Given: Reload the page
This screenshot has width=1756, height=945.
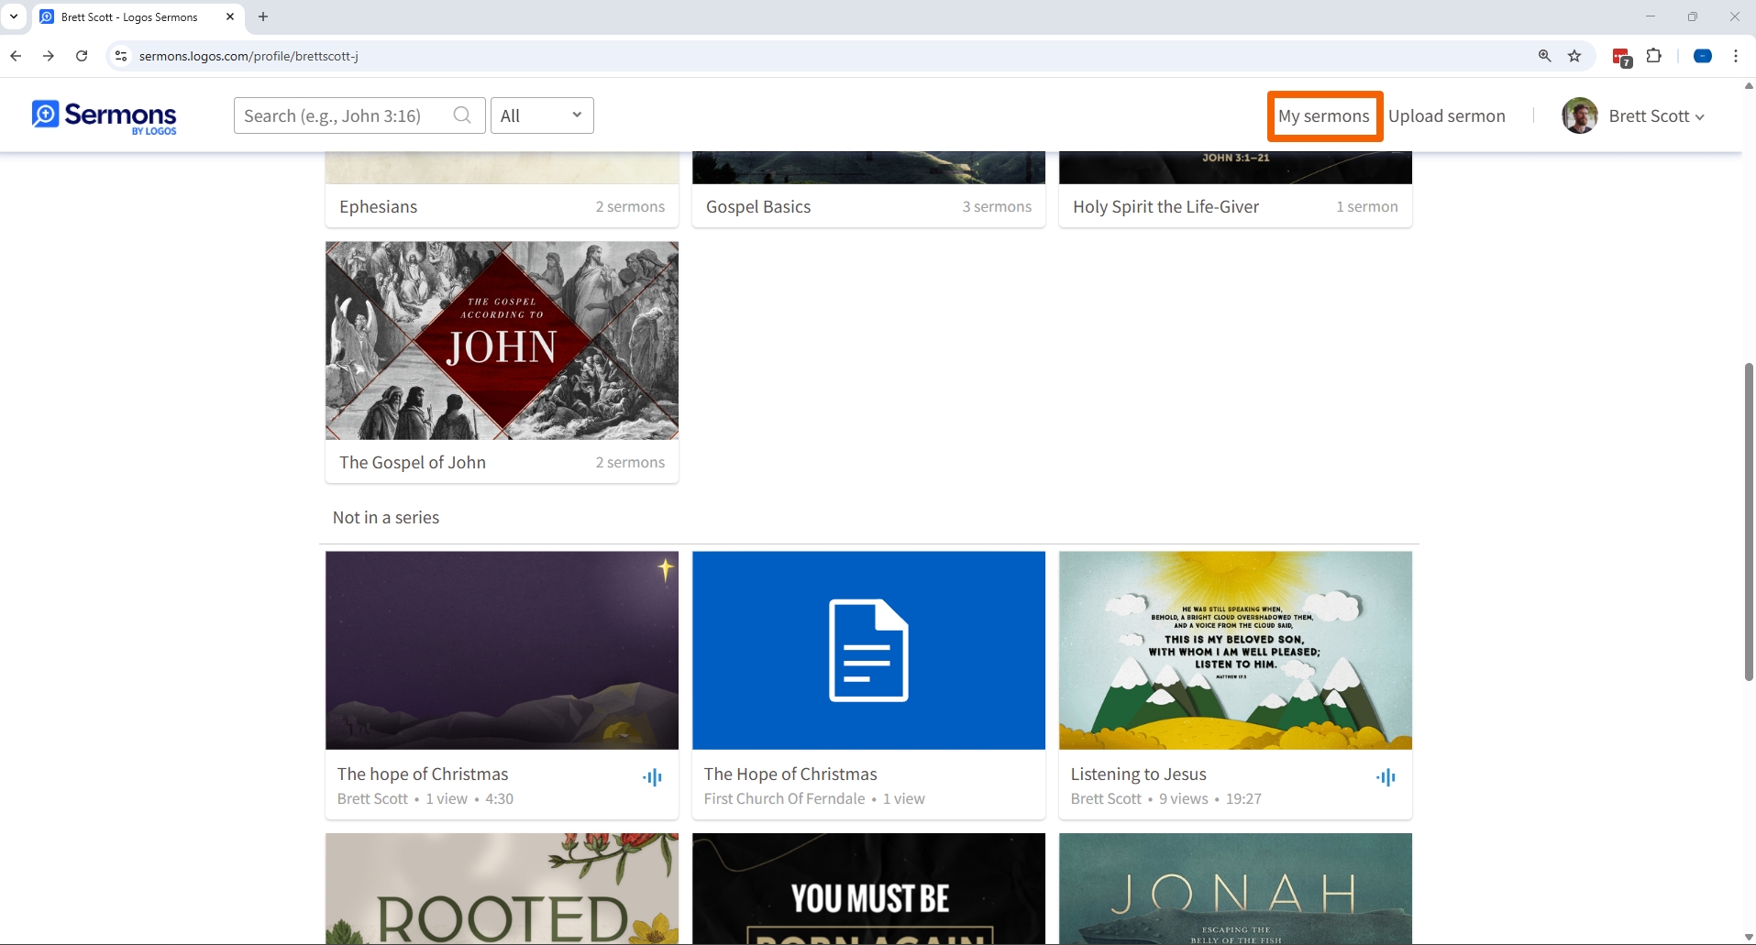Looking at the screenshot, I should 82,56.
